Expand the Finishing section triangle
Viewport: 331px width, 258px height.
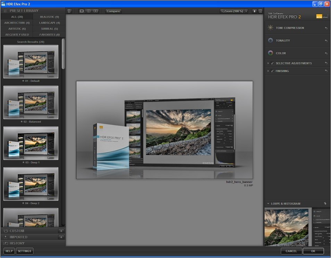268,71
